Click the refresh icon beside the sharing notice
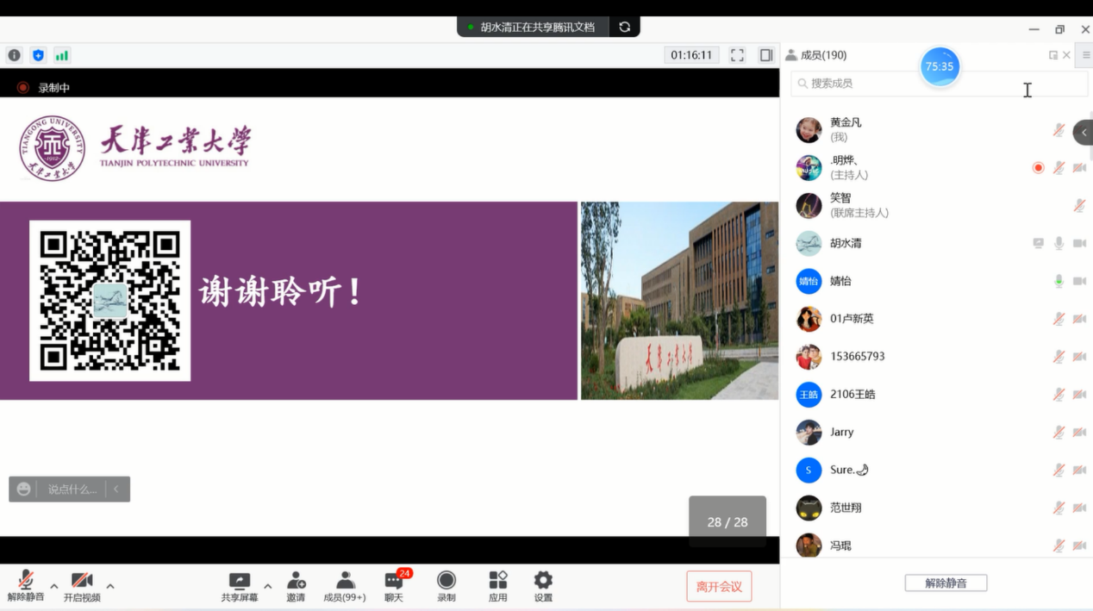 tap(624, 27)
